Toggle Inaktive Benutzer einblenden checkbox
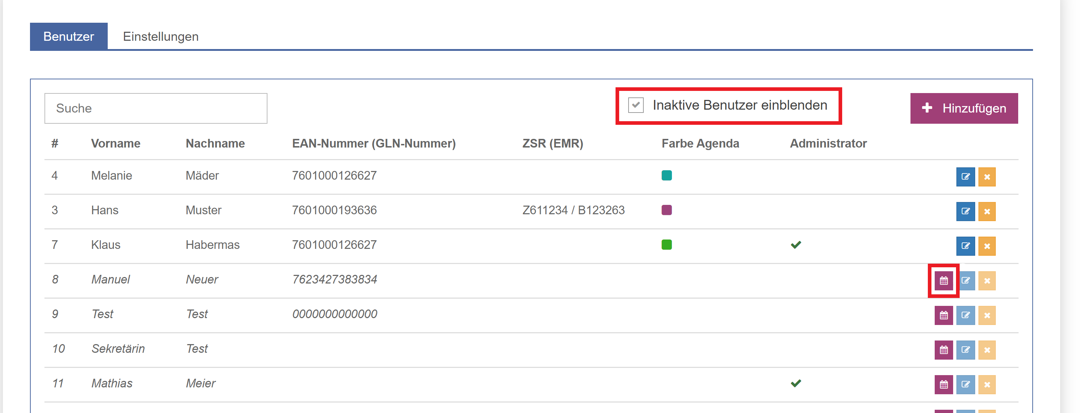The image size is (1080, 413). (x=635, y=105)
